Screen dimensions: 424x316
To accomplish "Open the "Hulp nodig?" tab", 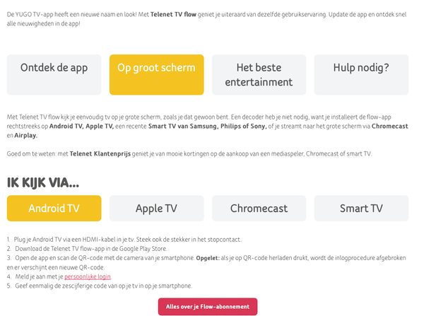I will point(361,74).
